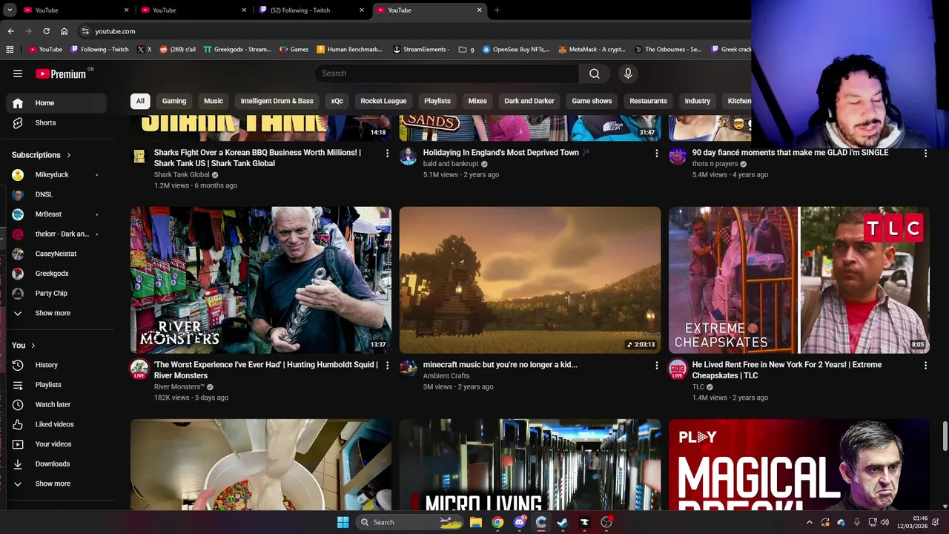Open Chrome apps grid in bookmarks bar
This screenshot has height=534, width=949.
click(x=10, y=50)
